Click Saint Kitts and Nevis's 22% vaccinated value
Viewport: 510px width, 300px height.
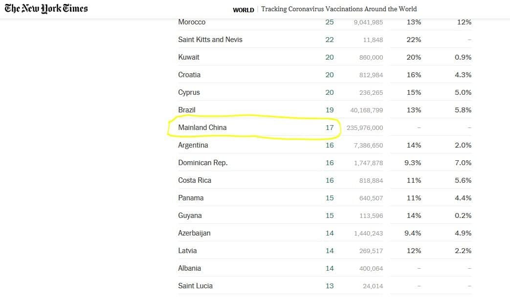point(414,40)
